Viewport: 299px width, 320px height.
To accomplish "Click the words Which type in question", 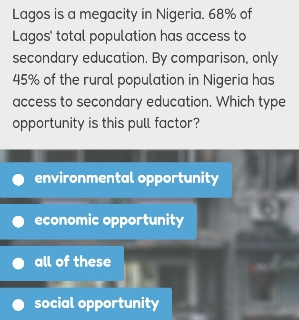I will pos(251,102).
